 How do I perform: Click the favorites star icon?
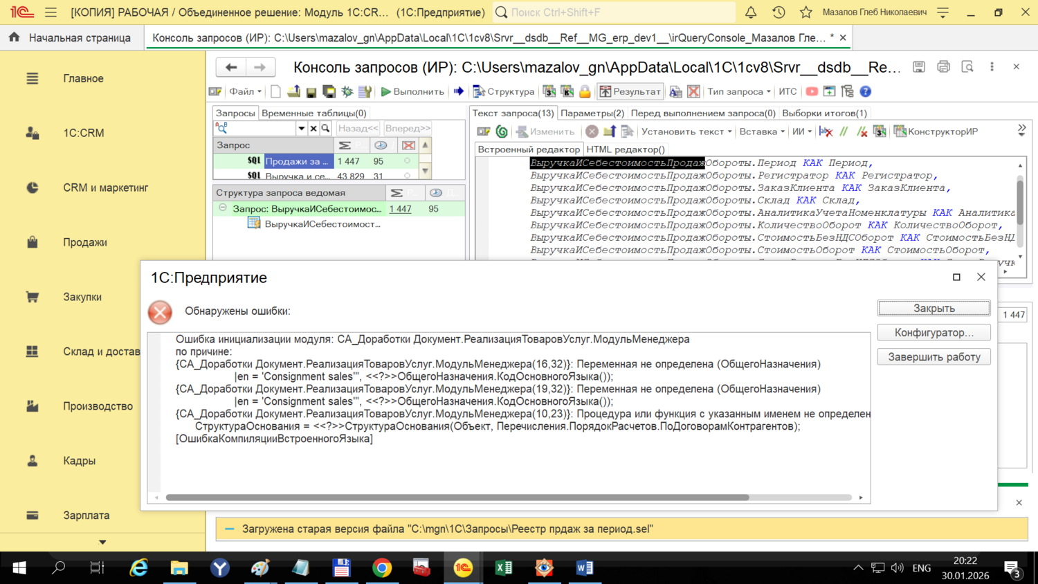pyautogui.click(x=805, y=12)
